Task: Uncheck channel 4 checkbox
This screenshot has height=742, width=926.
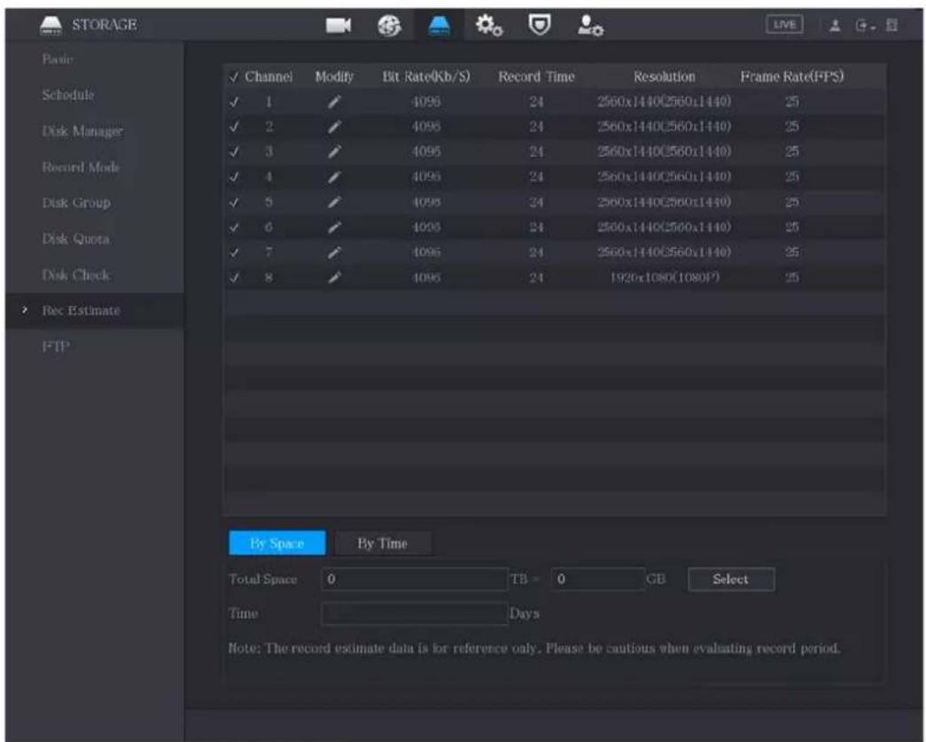Action: (235, 176)
